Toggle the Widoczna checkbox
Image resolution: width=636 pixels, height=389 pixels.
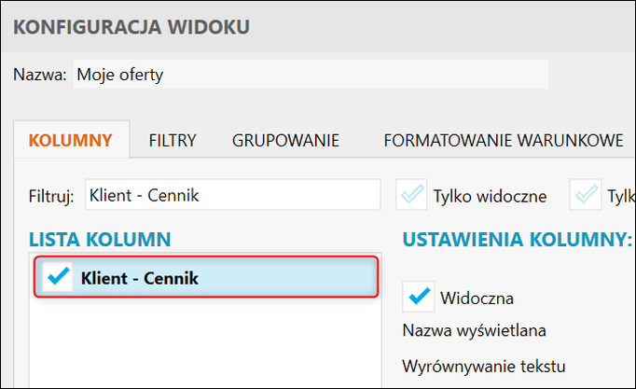pos(419,296)
